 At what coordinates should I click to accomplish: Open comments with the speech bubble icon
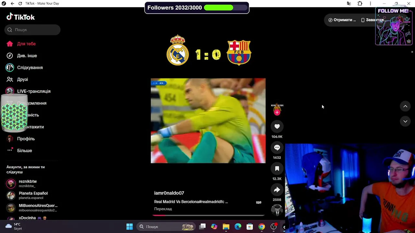[x=277, y=148]
